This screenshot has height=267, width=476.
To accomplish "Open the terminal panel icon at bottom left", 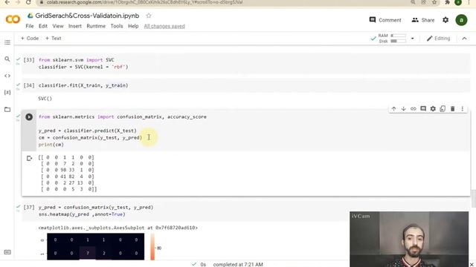I will tap(7, 252).
